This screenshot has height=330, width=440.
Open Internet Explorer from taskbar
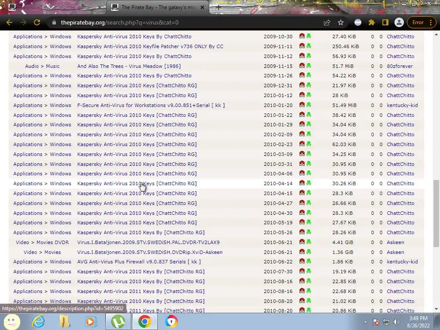(38, 321)
